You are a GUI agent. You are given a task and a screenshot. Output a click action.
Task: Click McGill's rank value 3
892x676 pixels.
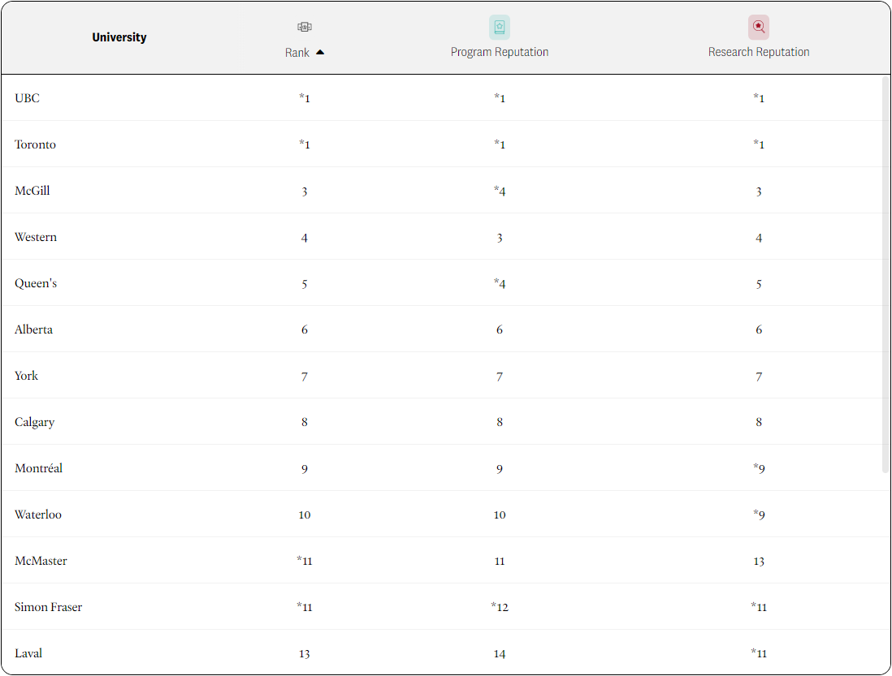(305, 192)
